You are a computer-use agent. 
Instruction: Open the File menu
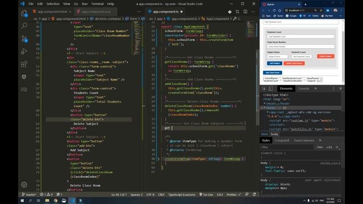tap(31, 4)
